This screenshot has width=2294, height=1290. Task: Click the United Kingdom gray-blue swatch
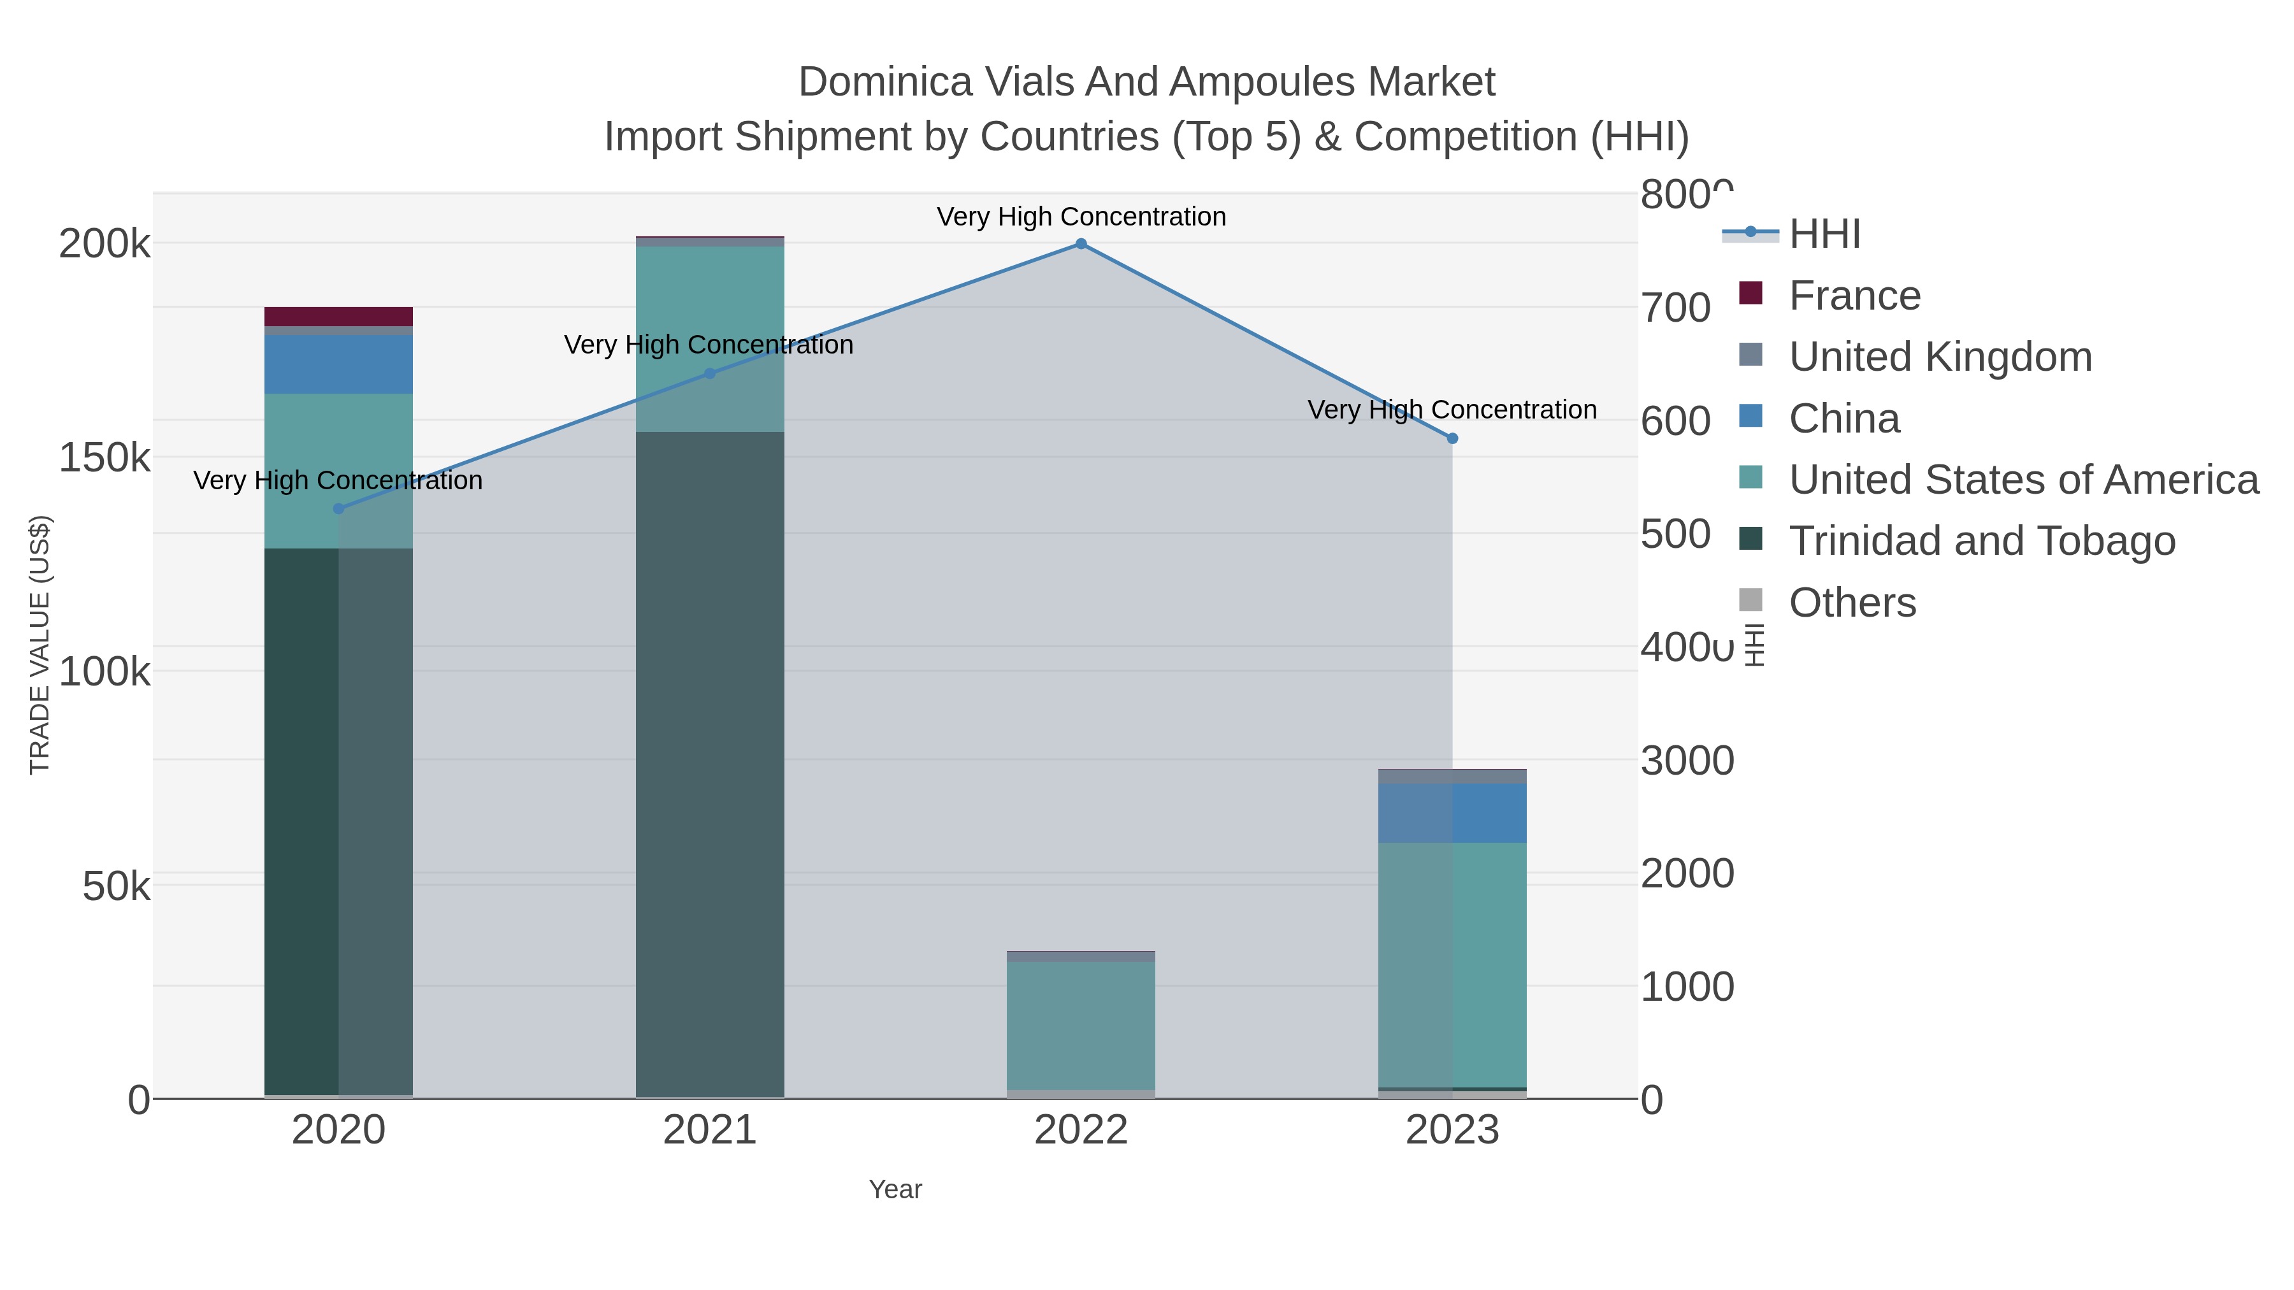click(1751, 354)
